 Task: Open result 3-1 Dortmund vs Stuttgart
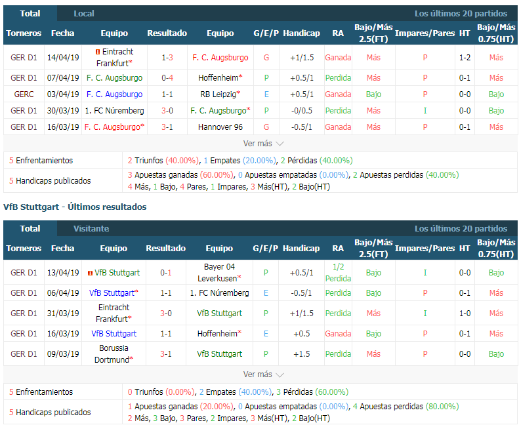[166, 354]
